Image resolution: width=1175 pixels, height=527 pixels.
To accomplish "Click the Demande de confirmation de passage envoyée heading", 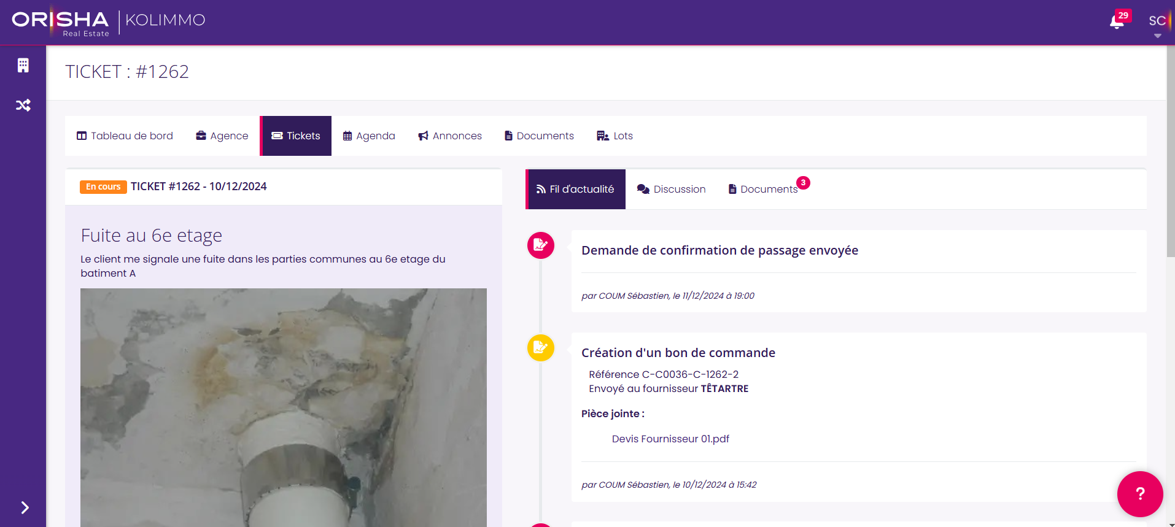I will [719, 250].
